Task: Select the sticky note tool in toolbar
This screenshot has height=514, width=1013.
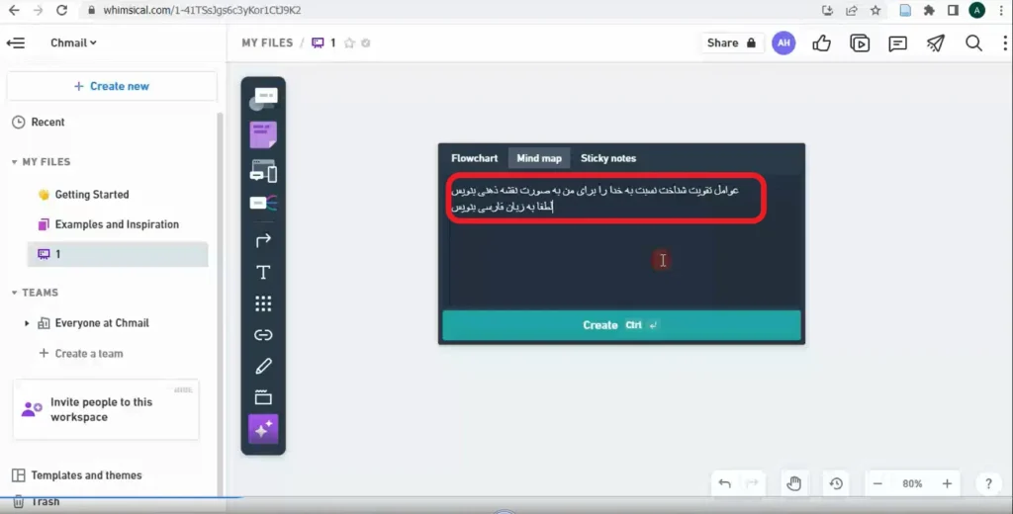Action: tap(263, 134)
